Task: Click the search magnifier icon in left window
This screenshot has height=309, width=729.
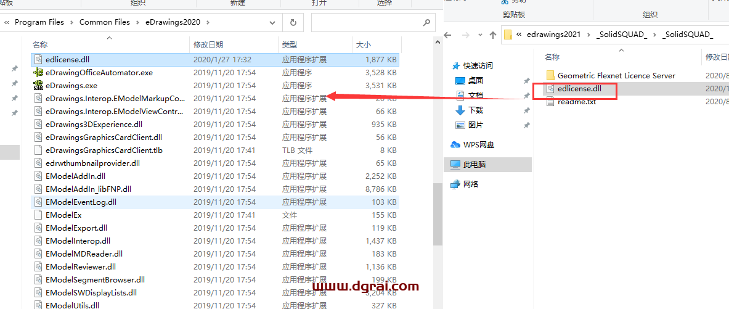Action: (427, 22)
